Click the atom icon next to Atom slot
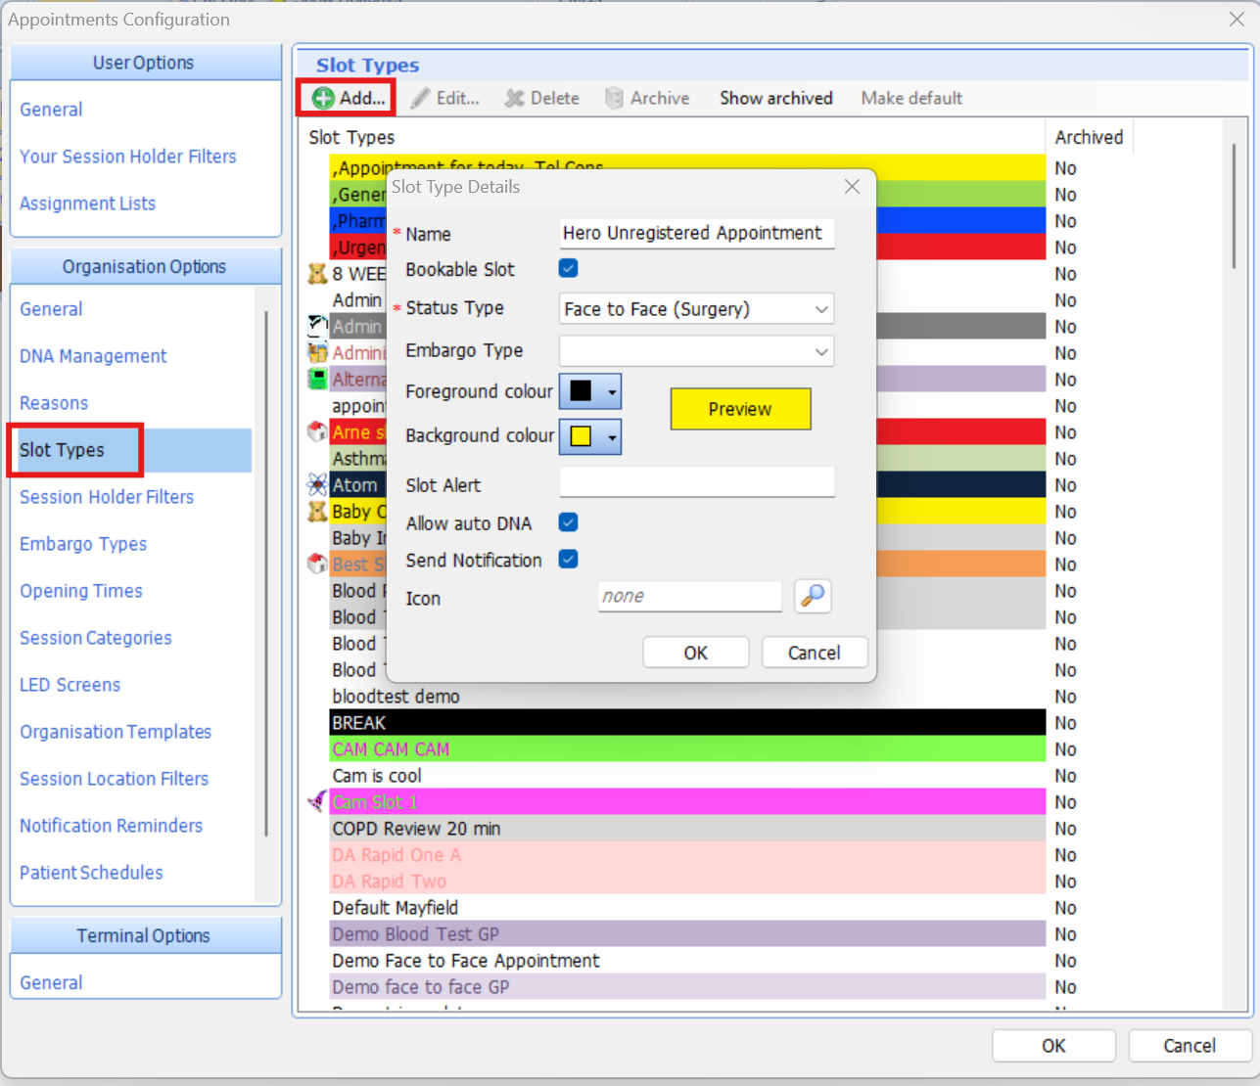This screenshot has height=1086, width=1260. coord(317,485)
